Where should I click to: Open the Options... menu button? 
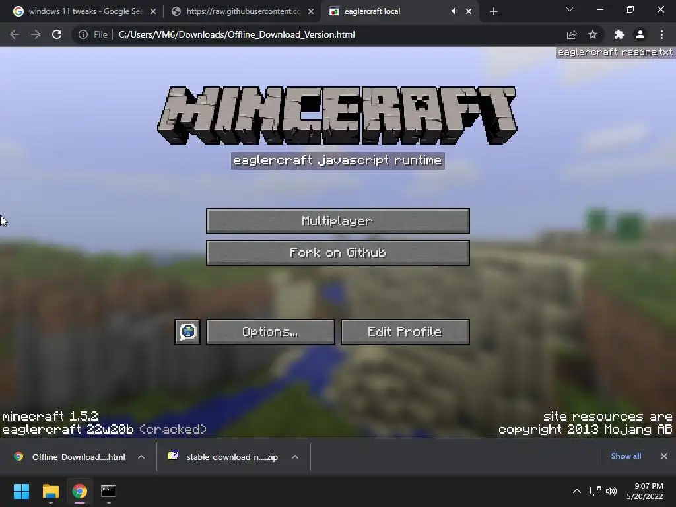tap(270, 332)
